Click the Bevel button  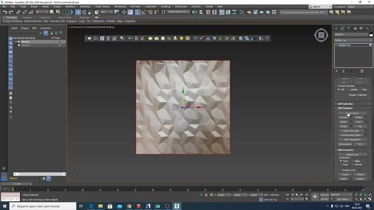click(x=344, y=122)
